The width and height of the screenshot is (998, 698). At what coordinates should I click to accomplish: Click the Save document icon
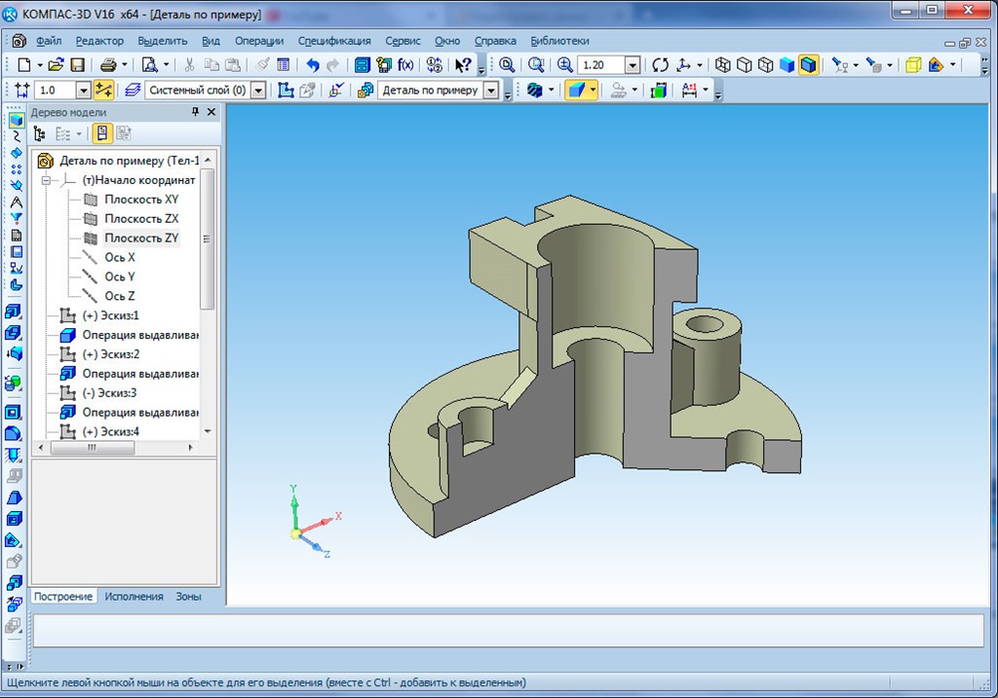(x=77, y=65)
